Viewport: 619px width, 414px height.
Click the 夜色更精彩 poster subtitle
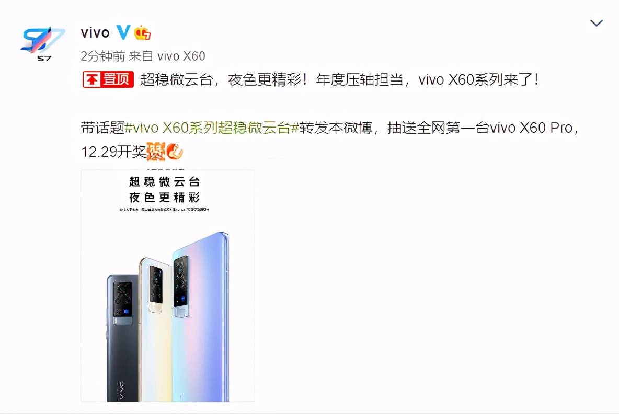(x=164, y=198)
